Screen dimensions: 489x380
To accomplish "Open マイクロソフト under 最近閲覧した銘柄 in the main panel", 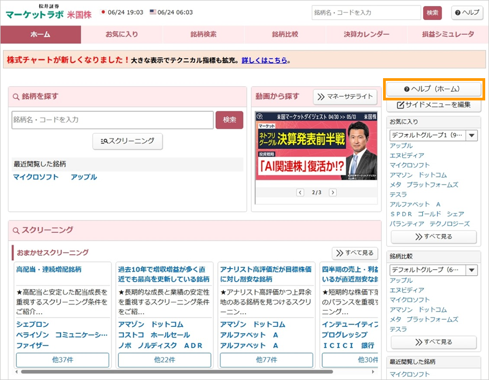I will tap(36, 177).
